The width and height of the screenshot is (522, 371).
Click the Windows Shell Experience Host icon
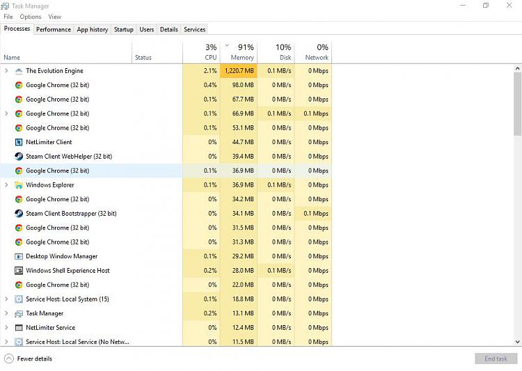(19, 271)
